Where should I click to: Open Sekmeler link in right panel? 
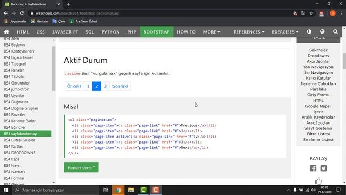(x=318, y=50)
